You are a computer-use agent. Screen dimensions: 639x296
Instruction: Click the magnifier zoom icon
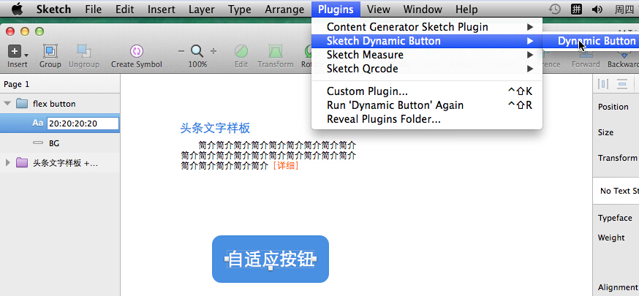197,51
